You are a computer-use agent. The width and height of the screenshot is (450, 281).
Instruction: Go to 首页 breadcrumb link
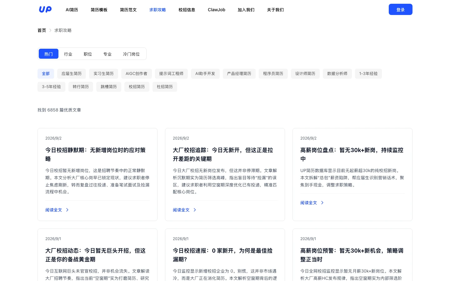pos(42,30)
